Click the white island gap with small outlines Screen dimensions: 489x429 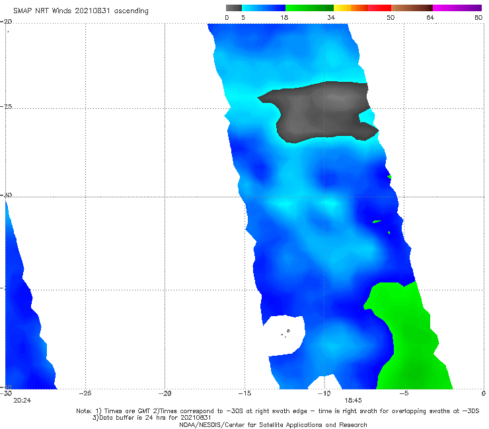(x=285, y=335)
